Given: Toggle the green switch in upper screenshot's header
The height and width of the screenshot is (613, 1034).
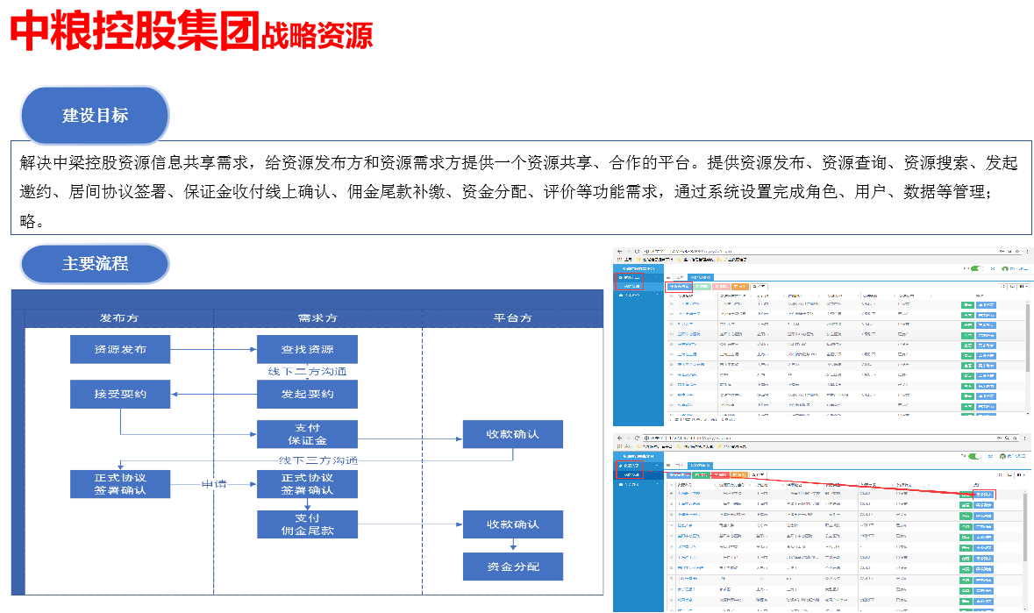Looking at the screenshot, I should coord(977,269).
